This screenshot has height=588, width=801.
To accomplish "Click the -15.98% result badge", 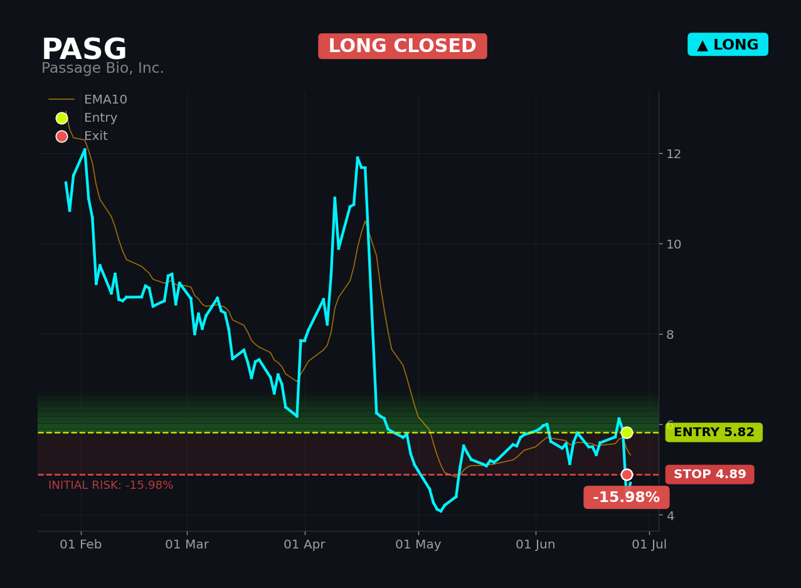I will point(626,498).
